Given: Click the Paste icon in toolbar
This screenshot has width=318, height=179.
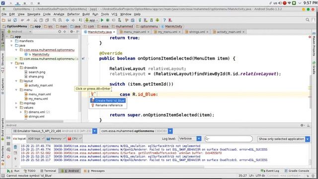Looking at the screenshot, I should pos(47,20).
